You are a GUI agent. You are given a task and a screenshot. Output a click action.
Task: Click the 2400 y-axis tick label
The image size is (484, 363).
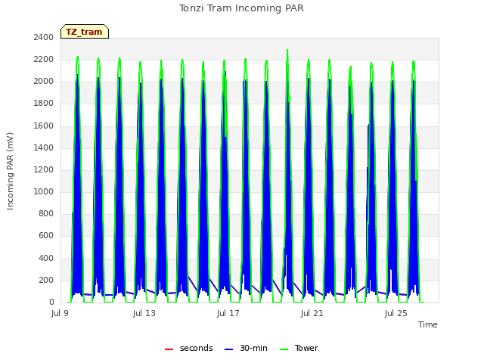click(44, 38)
